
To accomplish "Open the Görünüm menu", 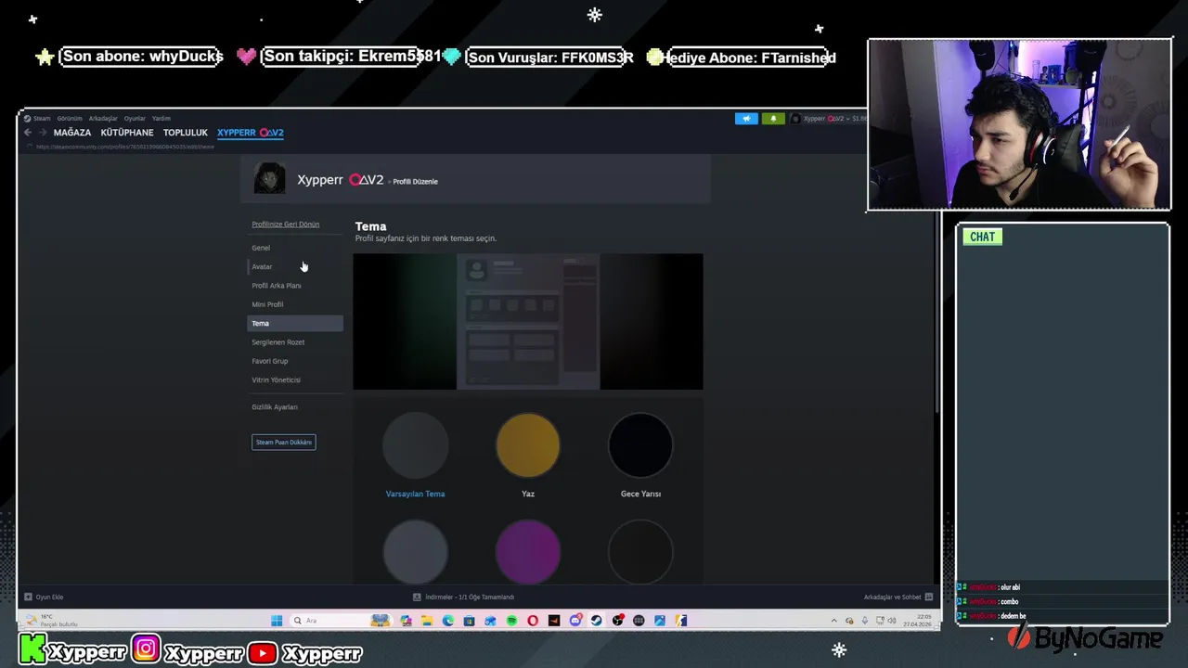I will coord(70,119).
